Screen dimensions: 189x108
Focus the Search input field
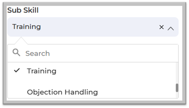click(99, 53)
